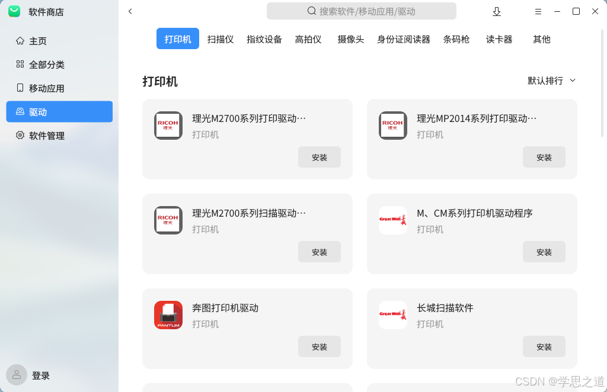Switch to the 读卡器 tab

[x=499, y=39]
